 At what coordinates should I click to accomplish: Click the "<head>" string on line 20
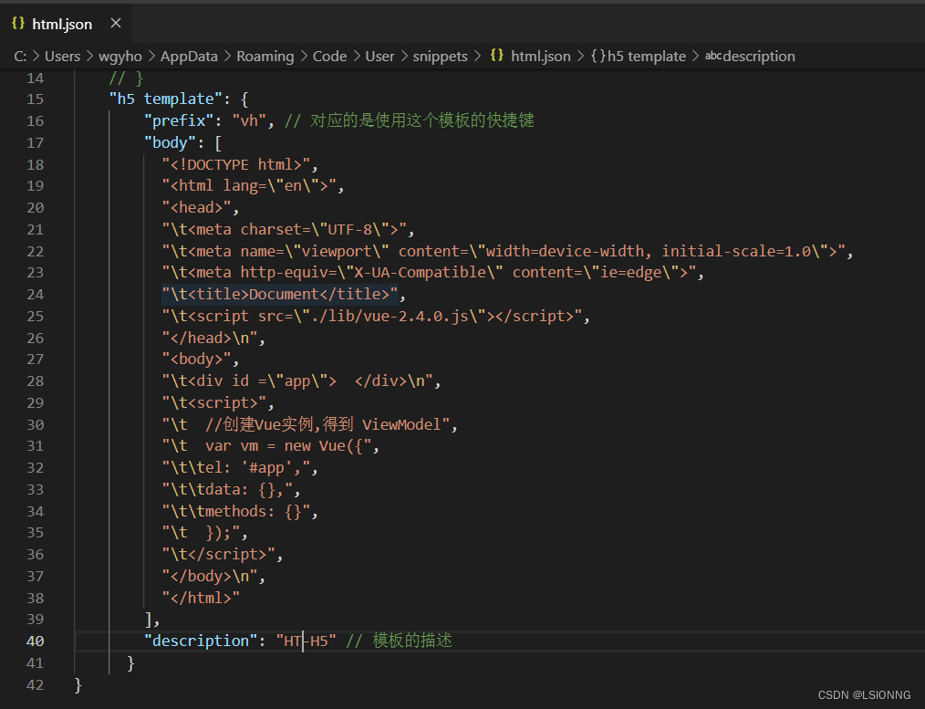click(196, 208)
